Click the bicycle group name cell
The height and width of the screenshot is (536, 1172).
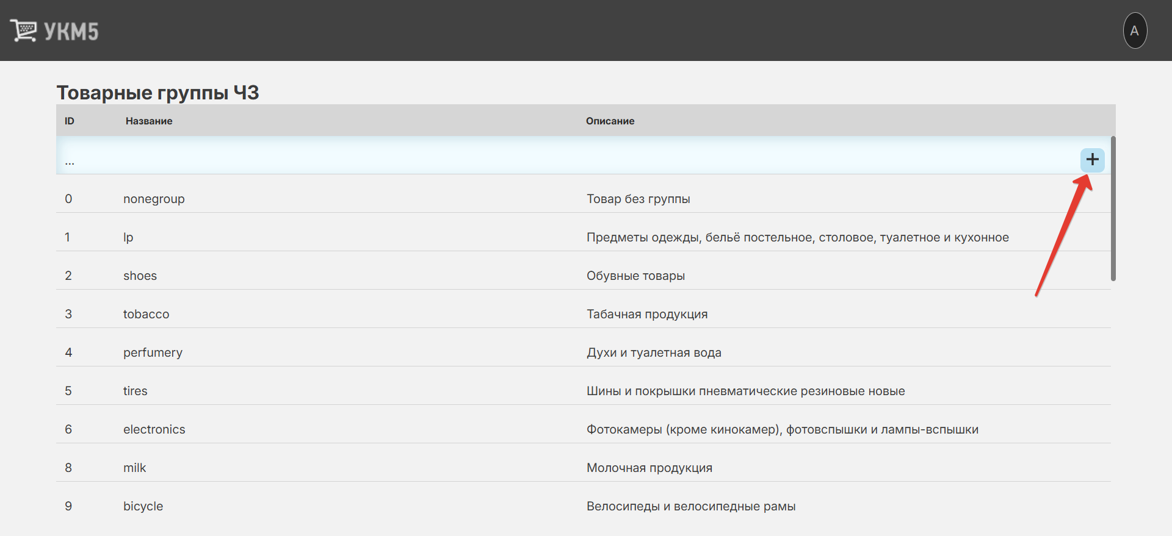point(143,506)
